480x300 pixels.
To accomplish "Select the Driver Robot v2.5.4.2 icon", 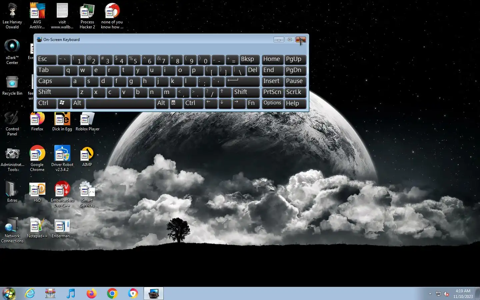I will 62,159.
